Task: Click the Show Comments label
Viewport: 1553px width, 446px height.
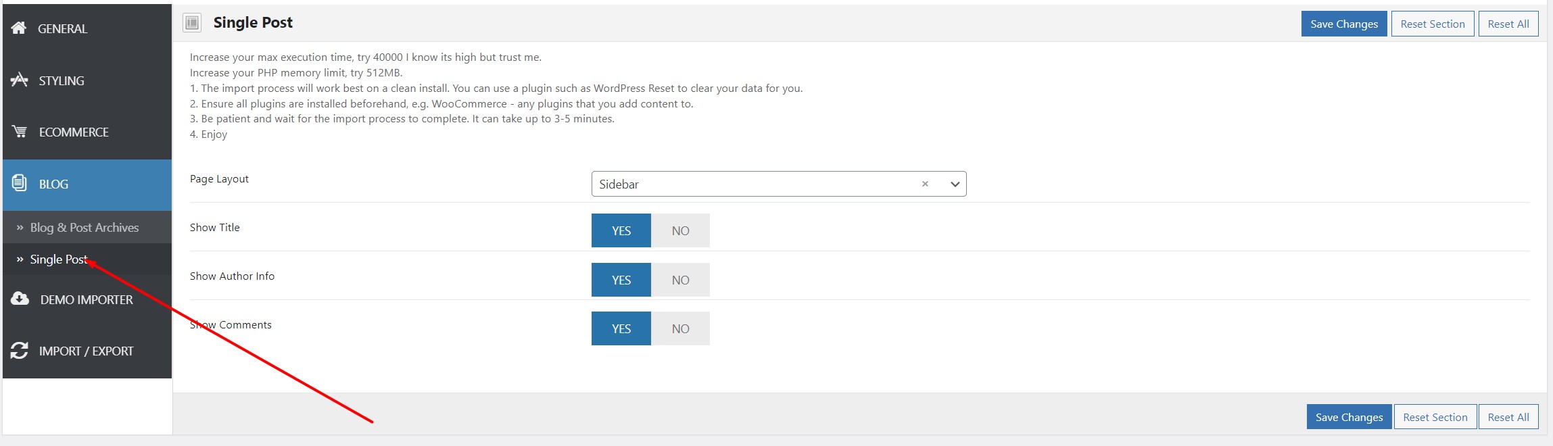Action: click(231, 324)
